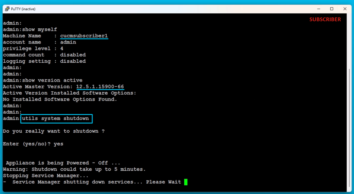Click 'No Installed Software Options Found.' line

tap(60, 99)
